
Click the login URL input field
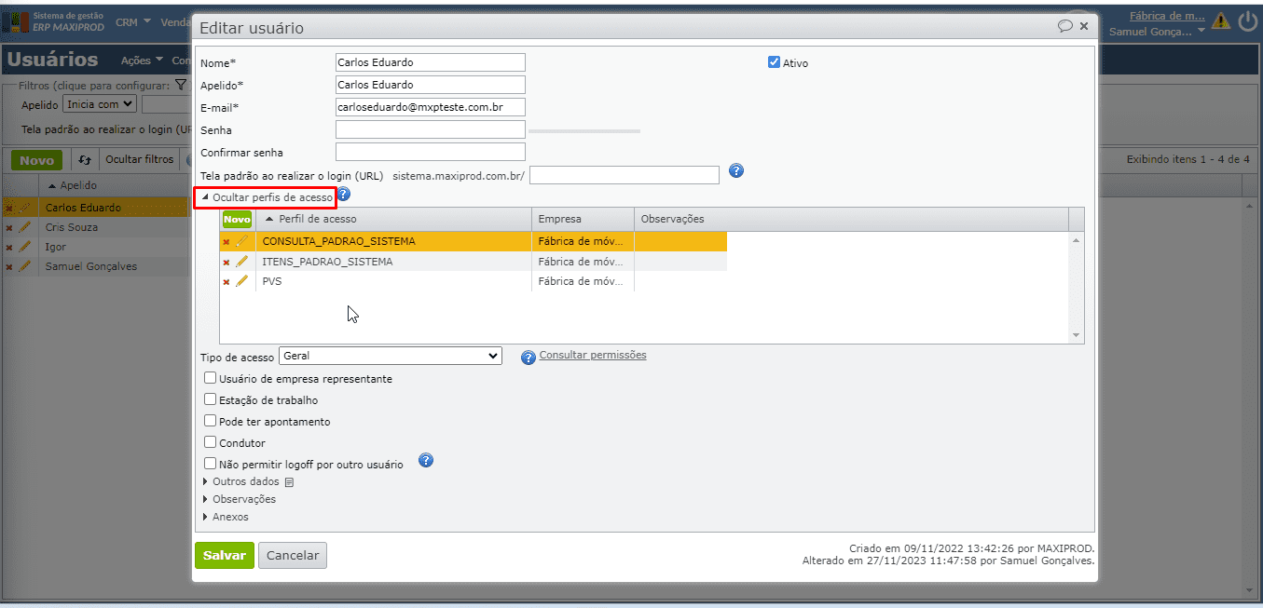pos(625,175)
